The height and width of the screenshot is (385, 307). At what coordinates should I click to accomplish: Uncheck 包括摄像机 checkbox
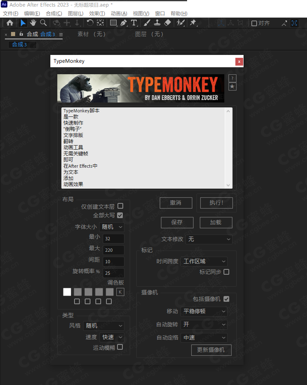point(226,299)
